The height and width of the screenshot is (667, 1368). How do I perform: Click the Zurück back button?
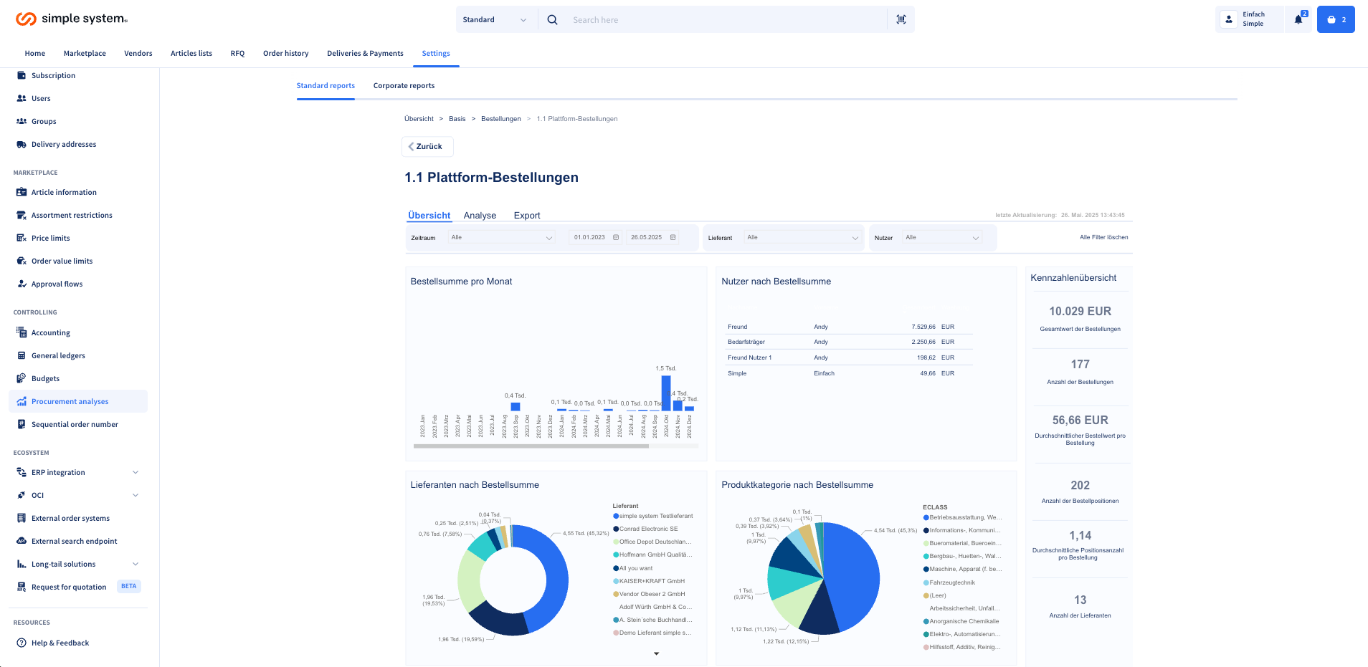point(427,146)
